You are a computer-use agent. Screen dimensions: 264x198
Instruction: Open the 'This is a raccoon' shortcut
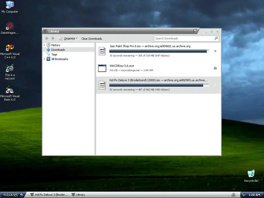(10, 72)
